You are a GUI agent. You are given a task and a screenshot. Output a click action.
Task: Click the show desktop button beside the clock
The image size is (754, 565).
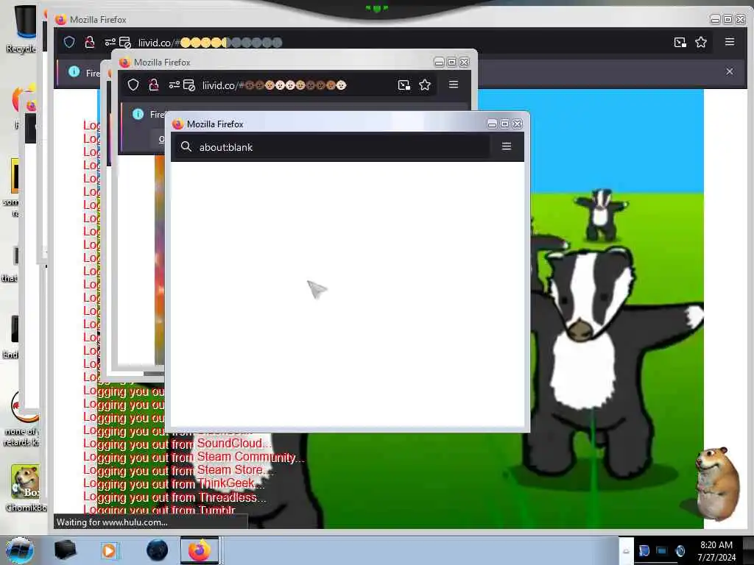coord(749,550)
